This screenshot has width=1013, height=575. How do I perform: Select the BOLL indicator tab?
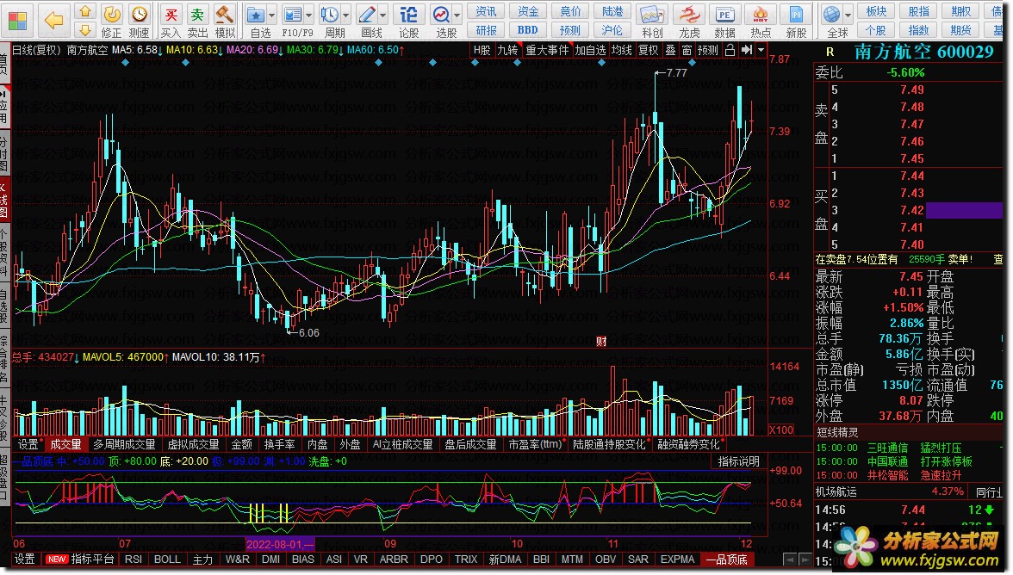(167, 559)
